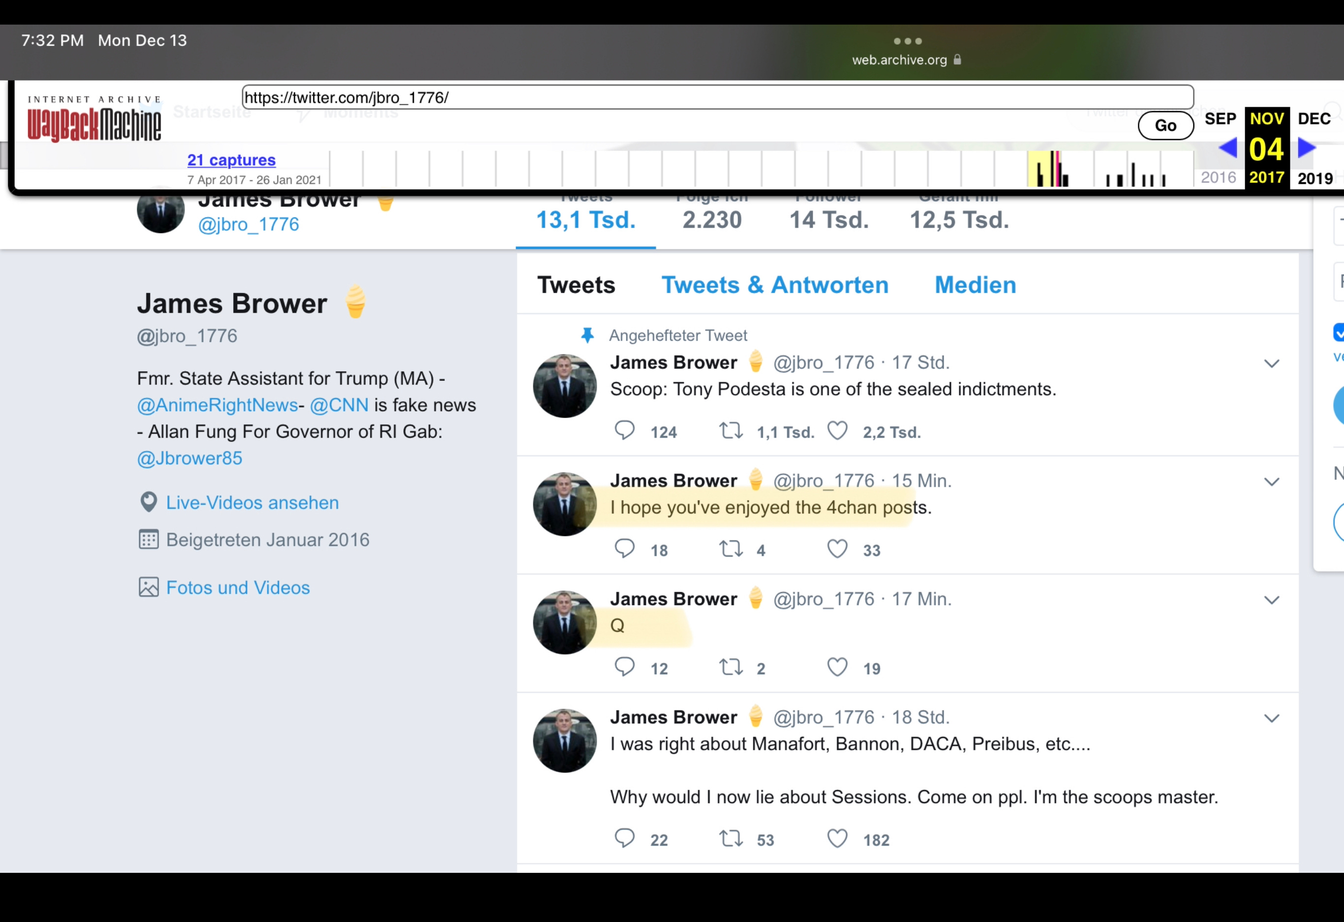The image size is (1344, 922).
Task: Open the Follower count 14 Tsd.
Action: (x=829, y=220)
